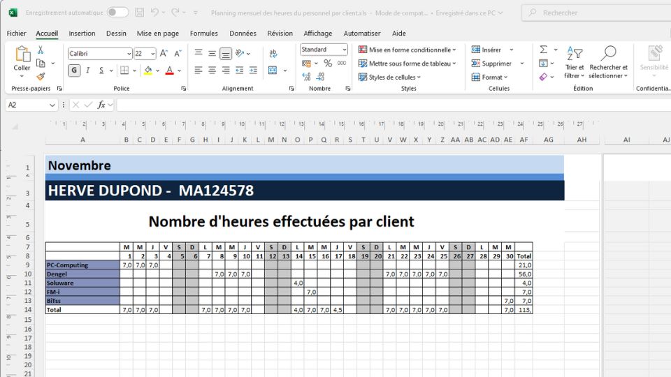671x377 pixels.
Task: Click the scissors Cut icon
Action: (41, 50)
